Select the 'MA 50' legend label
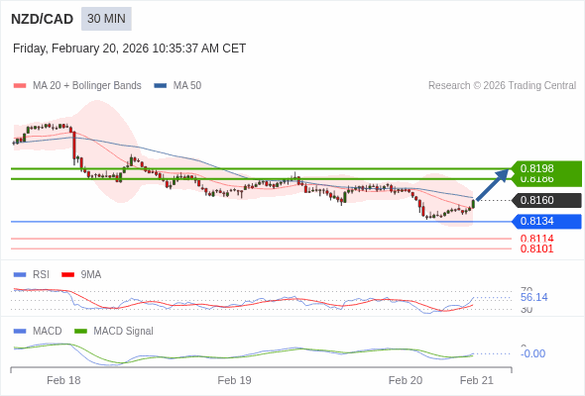This screenshot has height=396, width=585. 187,86
